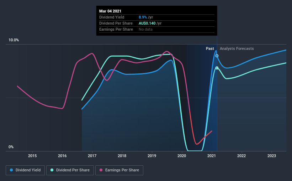This screenshot has height=181, width=292.
Task: Toggle the Dividend Per Share legend button
Action: 70,170
